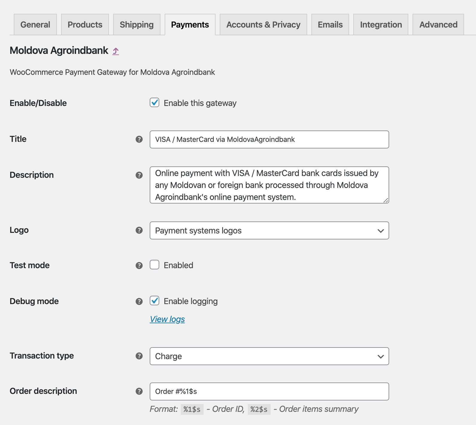Viewport: 476px width, 425px height.
Task: Click the help icon beside Logo
Action: point(139,230)
